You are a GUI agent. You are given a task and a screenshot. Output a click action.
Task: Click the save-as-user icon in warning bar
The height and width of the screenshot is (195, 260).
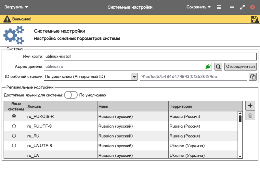254,19
